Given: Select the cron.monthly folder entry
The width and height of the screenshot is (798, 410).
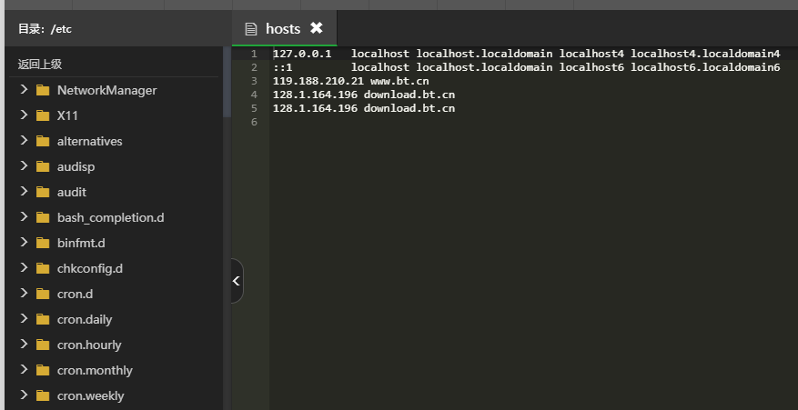Looking at the screenshot, I should [94, 370].
